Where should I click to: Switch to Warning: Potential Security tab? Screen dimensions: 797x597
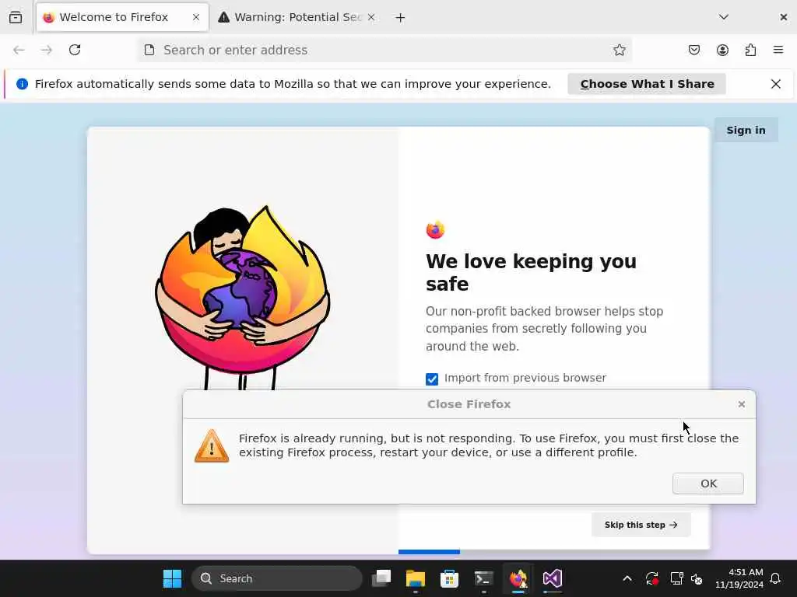pyautogui.click(x=297, y=17)
